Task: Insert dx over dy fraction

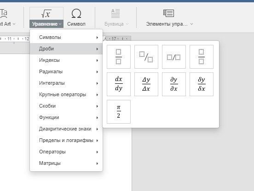Action: (119, 84)
